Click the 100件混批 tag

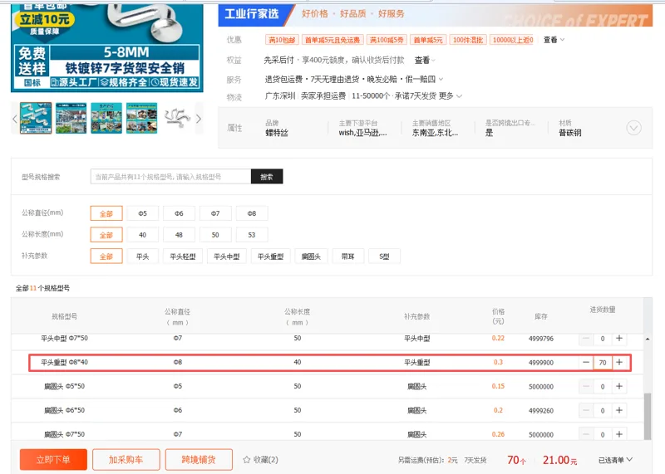click(468, 40)
